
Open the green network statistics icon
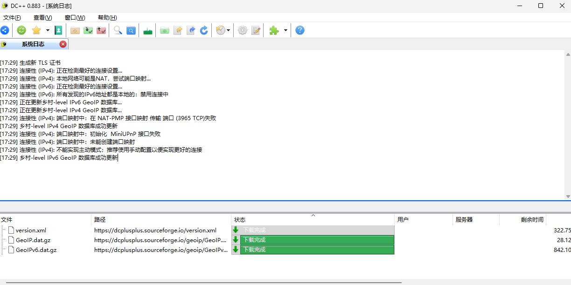click(x=148, y=30)
